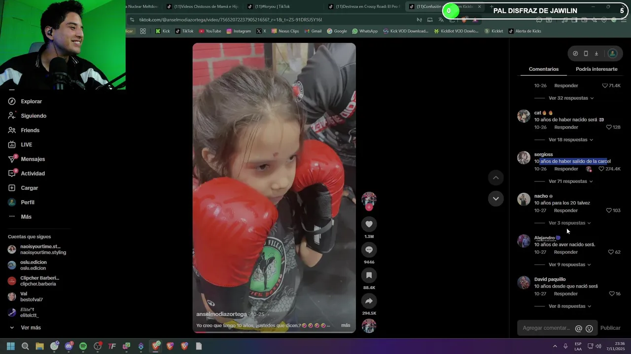
Task: Open Cargar to upload a video
Action: tap(23, 188)
